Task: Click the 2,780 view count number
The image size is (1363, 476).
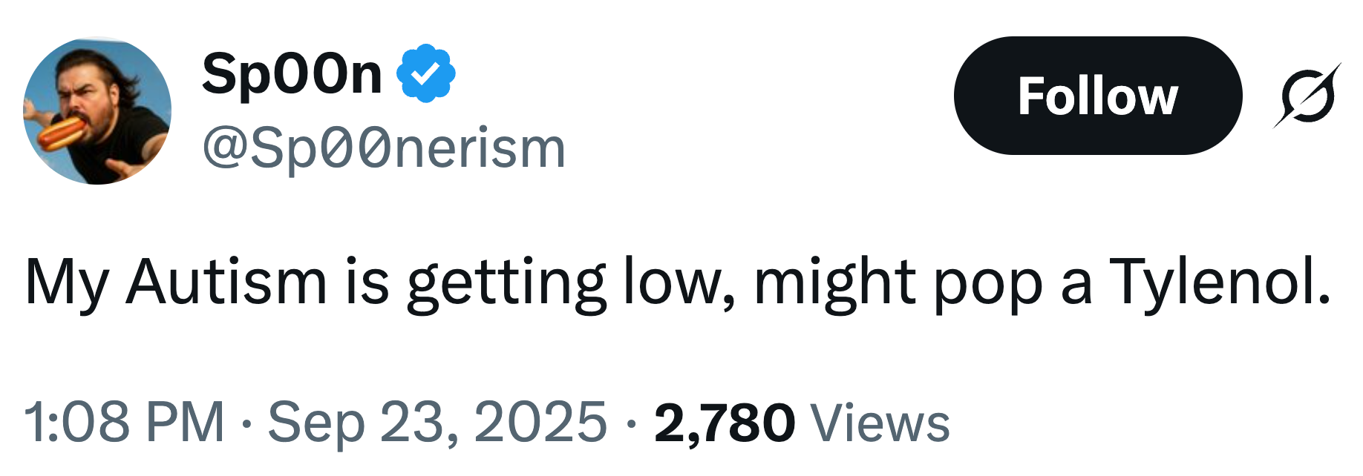Action: [x=724, y=423]
